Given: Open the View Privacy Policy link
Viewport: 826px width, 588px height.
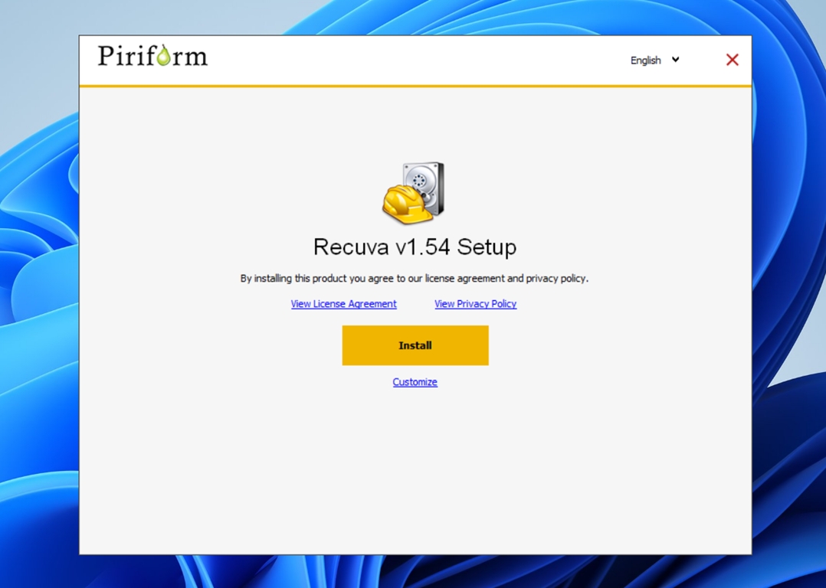Looking at the screenshot, I should 475,304.
